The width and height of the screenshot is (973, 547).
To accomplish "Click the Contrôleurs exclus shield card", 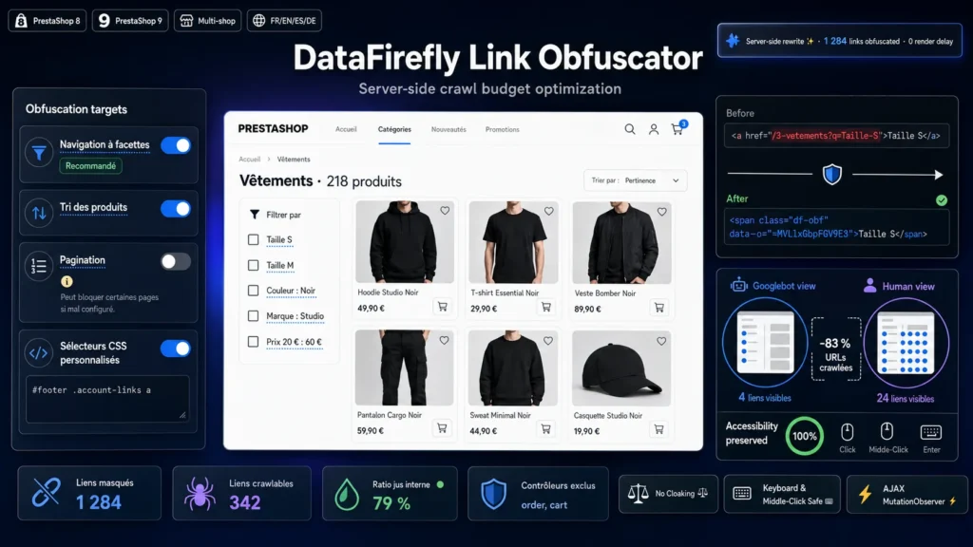I will pyautogui.click(x=538, y=494).
